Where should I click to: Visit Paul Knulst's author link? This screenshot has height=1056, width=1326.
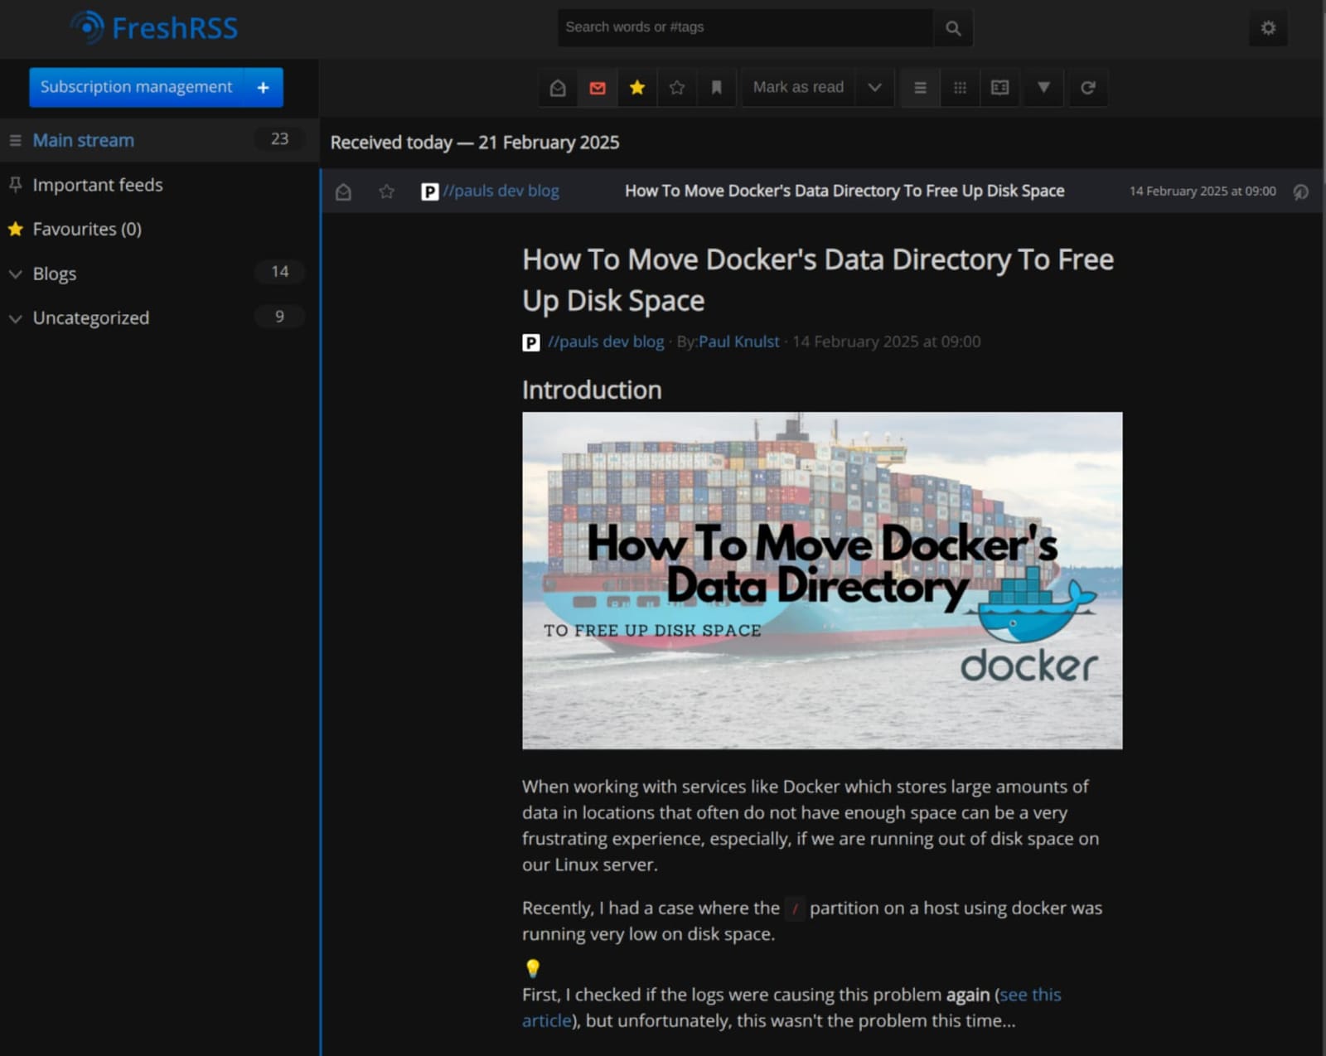(738, 342)
